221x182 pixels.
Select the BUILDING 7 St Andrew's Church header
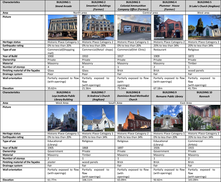tap(97, 96)
